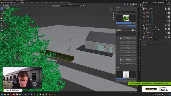Open the Xbox app from taskbar
Screen dimensions: 171x96
pos(20,94)
